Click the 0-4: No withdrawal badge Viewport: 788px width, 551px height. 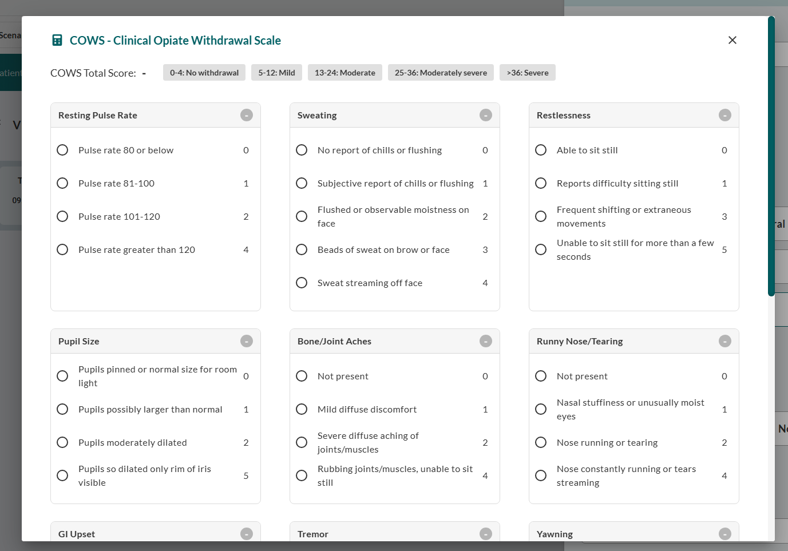[x=204, y=73]
